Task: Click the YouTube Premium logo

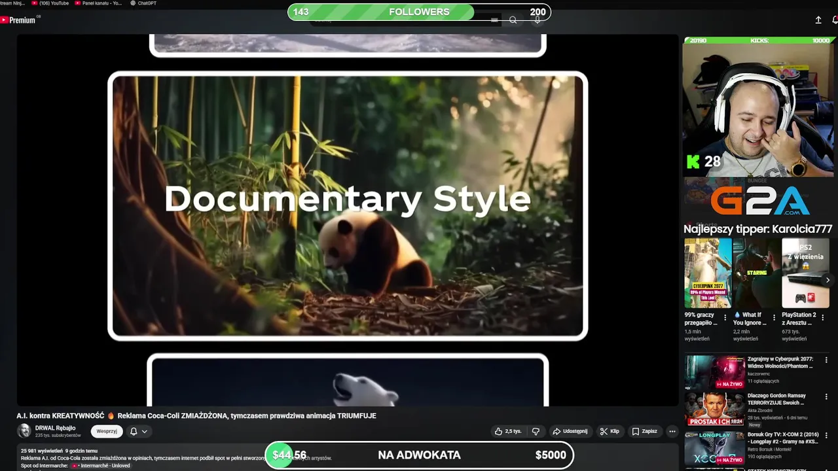Action: click(x=18, y=20)
